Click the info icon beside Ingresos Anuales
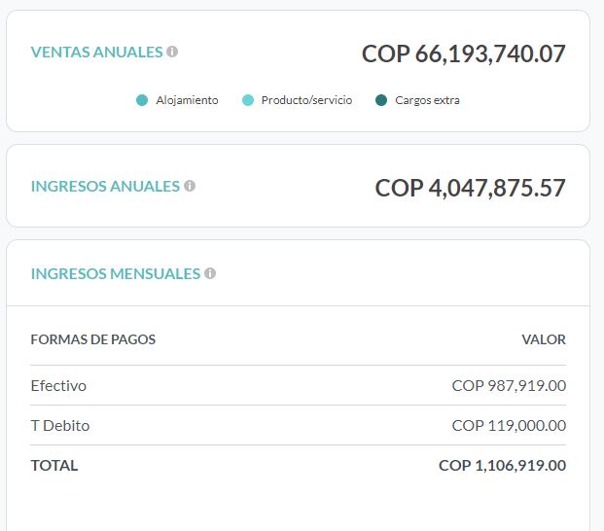Viewport: 604px width, 531px height. click(x=190, y=186)
